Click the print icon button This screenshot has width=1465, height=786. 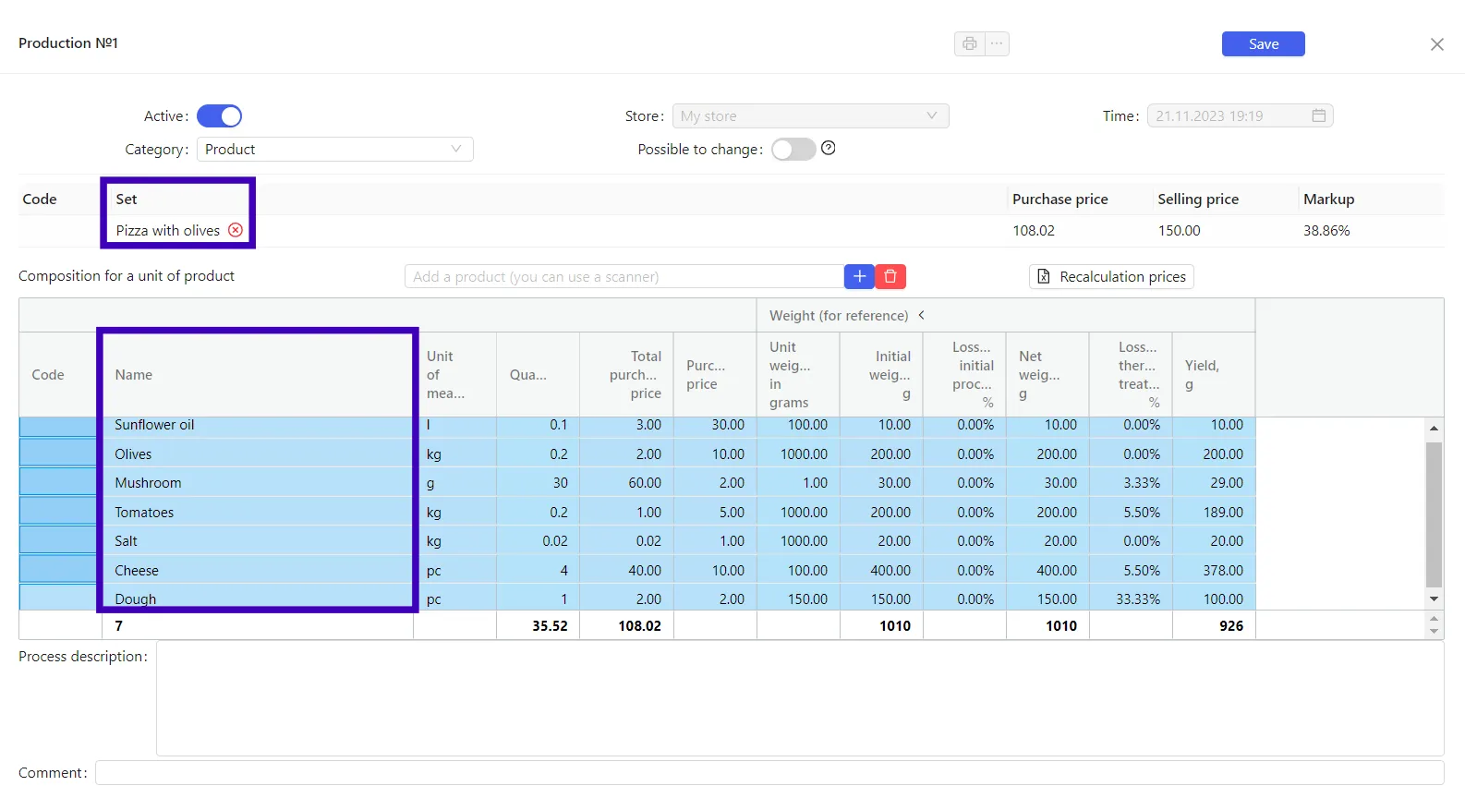coord(969,43)
